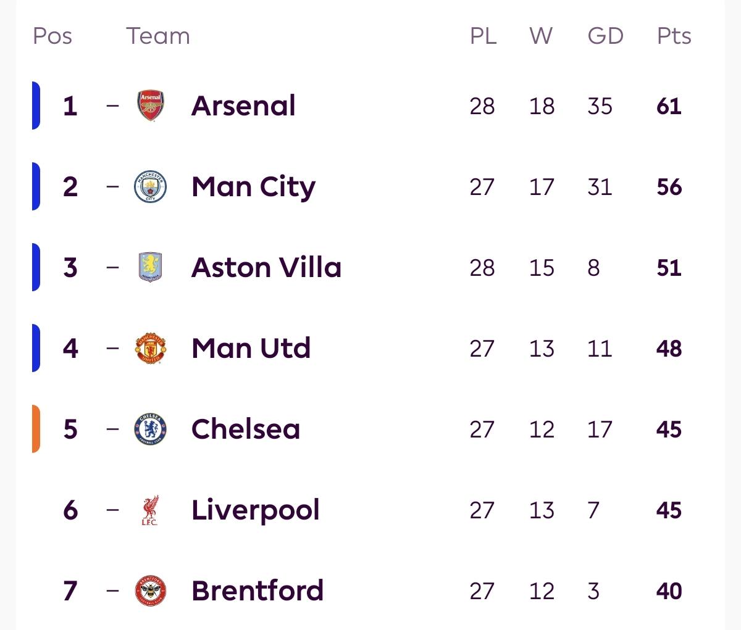Viewport: 741px width, 630px height.
Task: Click the Arsenal club crest
Action: pyautogui.click(x=151, y=106)
